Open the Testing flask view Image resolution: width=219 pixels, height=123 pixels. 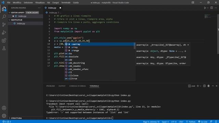tap(4, 48)
